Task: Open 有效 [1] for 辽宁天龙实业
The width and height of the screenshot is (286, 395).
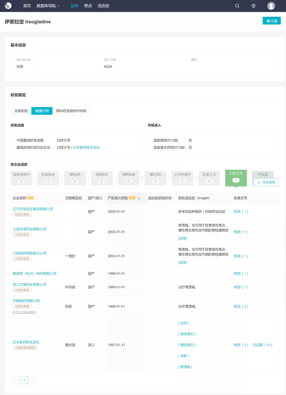Action: click(x=241, y=212)
